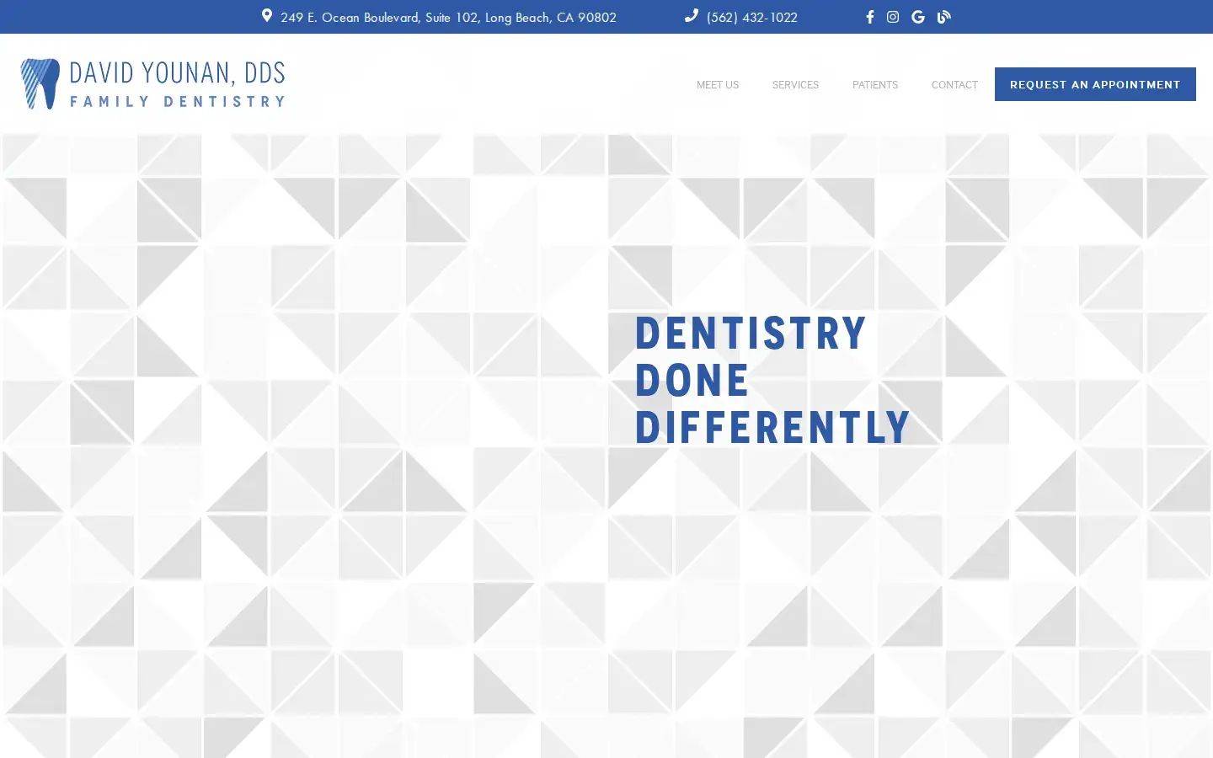
Task: Open the Instagram social icon
Action: pos(893,17)
